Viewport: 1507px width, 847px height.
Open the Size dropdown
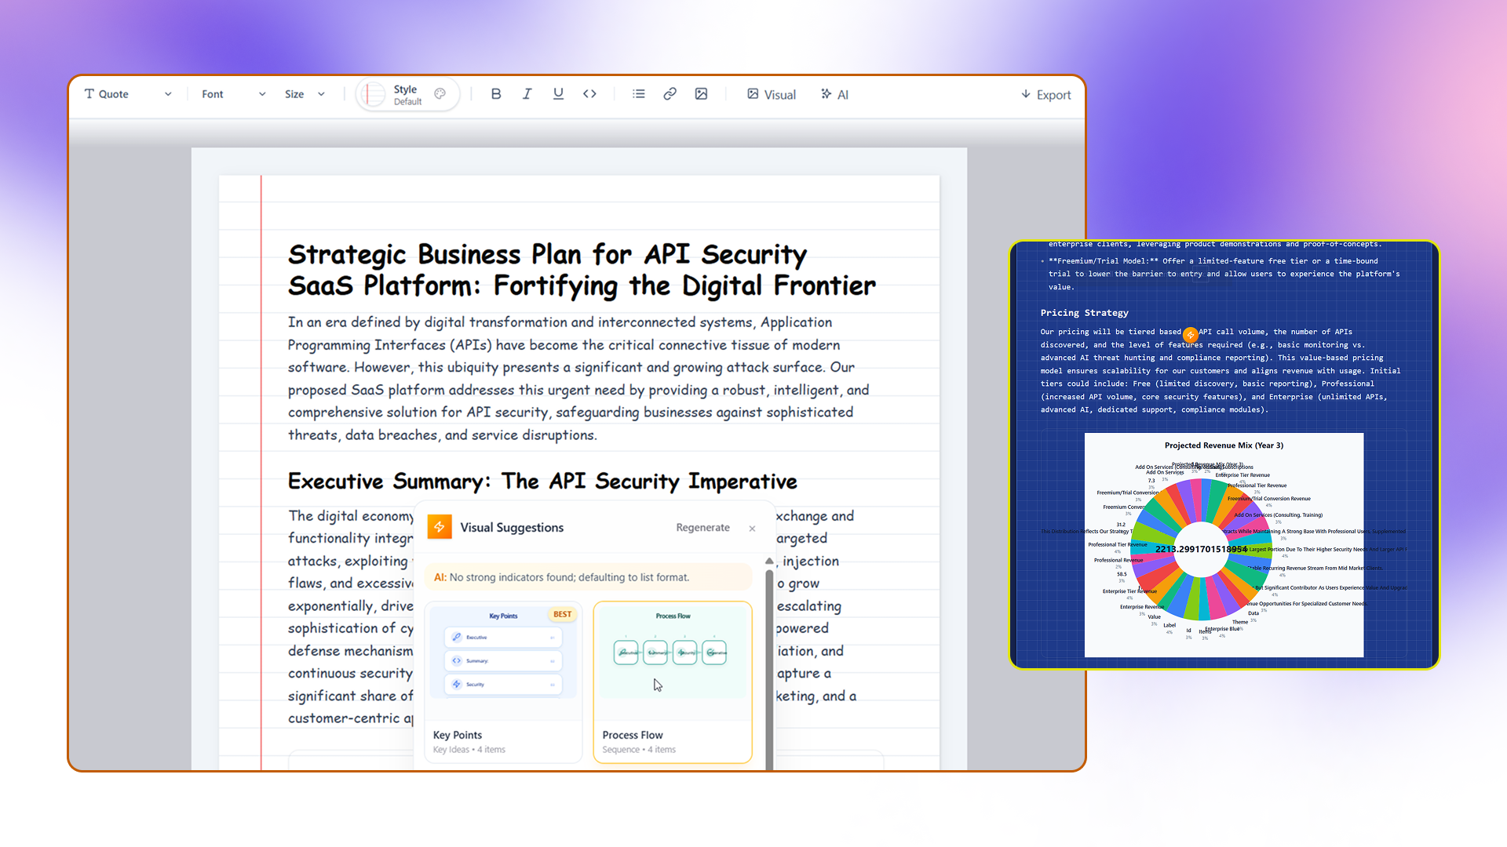[305, 94]
